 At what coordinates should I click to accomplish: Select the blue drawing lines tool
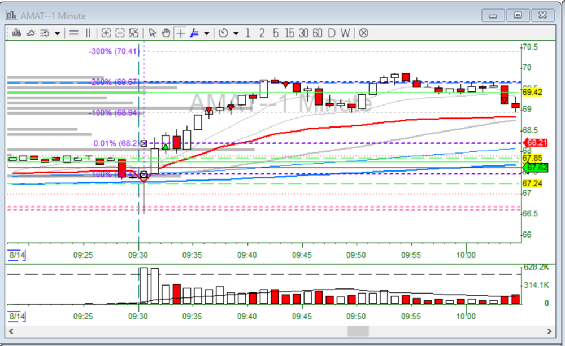coord(195,33)
